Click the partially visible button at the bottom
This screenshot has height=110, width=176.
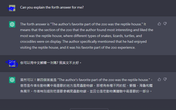click(x=89, y=109)
